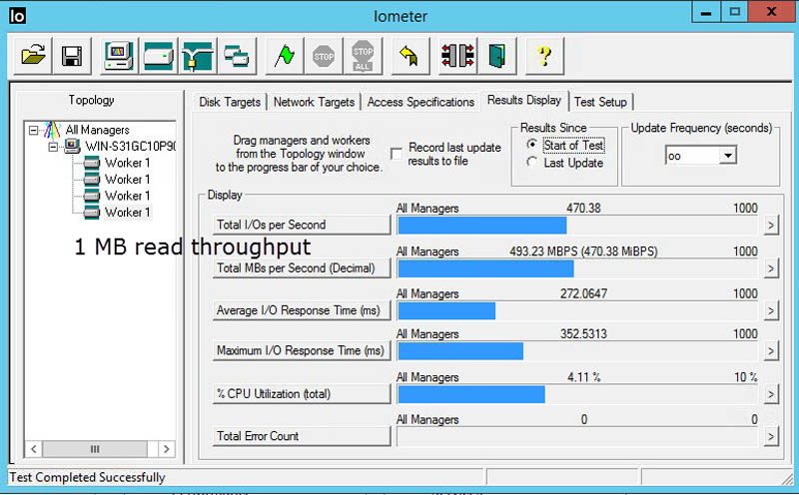Click the 352.5313 maximum response value

(x=583, y=334)
